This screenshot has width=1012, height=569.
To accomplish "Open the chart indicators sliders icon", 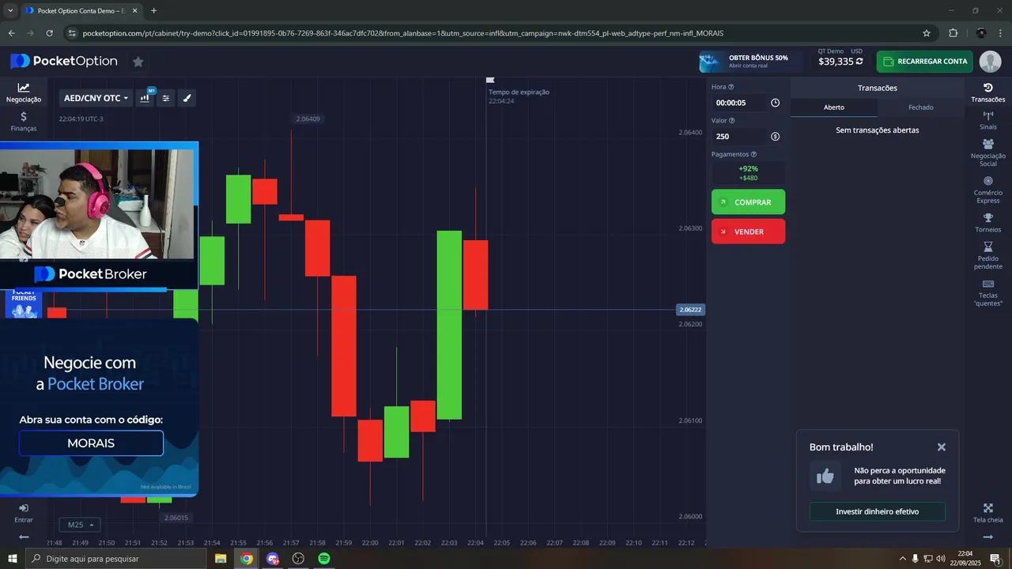I will pyautogui.click(x=166, y=98).
